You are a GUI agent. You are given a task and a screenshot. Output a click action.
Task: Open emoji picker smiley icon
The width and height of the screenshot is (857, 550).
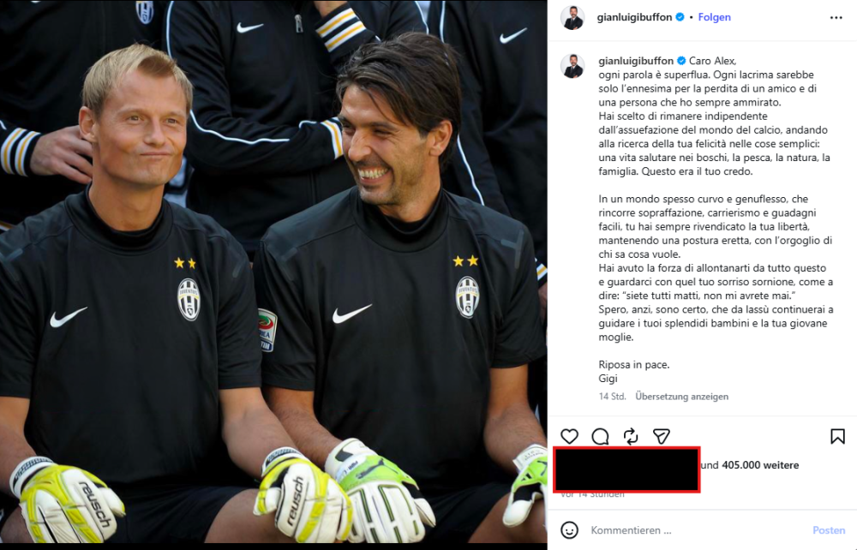tap(569, 529)
